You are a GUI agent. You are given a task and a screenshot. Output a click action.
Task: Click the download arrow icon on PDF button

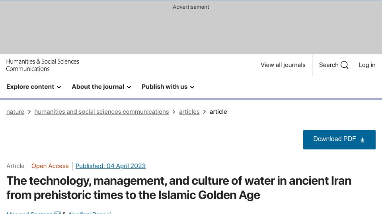click(363, 140)
